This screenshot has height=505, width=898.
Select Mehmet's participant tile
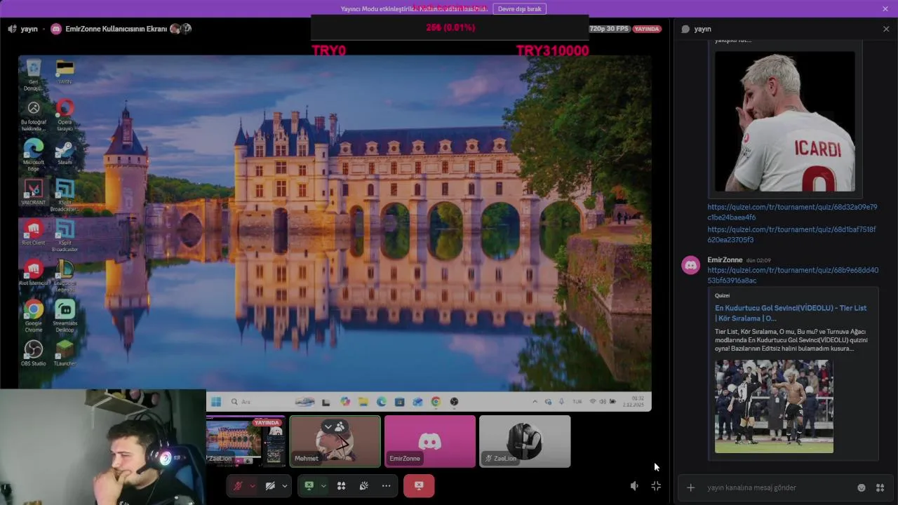coord(335,441)
